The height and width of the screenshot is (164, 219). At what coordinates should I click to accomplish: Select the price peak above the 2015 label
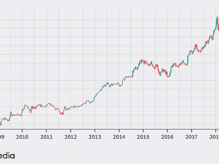coord(141,61)
